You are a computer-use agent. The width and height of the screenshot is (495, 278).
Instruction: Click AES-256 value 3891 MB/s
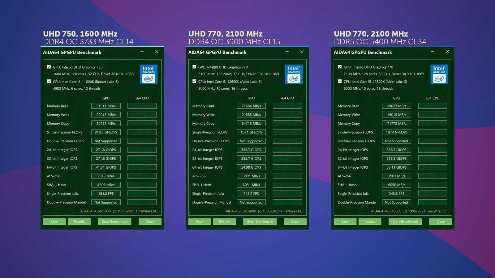click(x=251, y=176)
